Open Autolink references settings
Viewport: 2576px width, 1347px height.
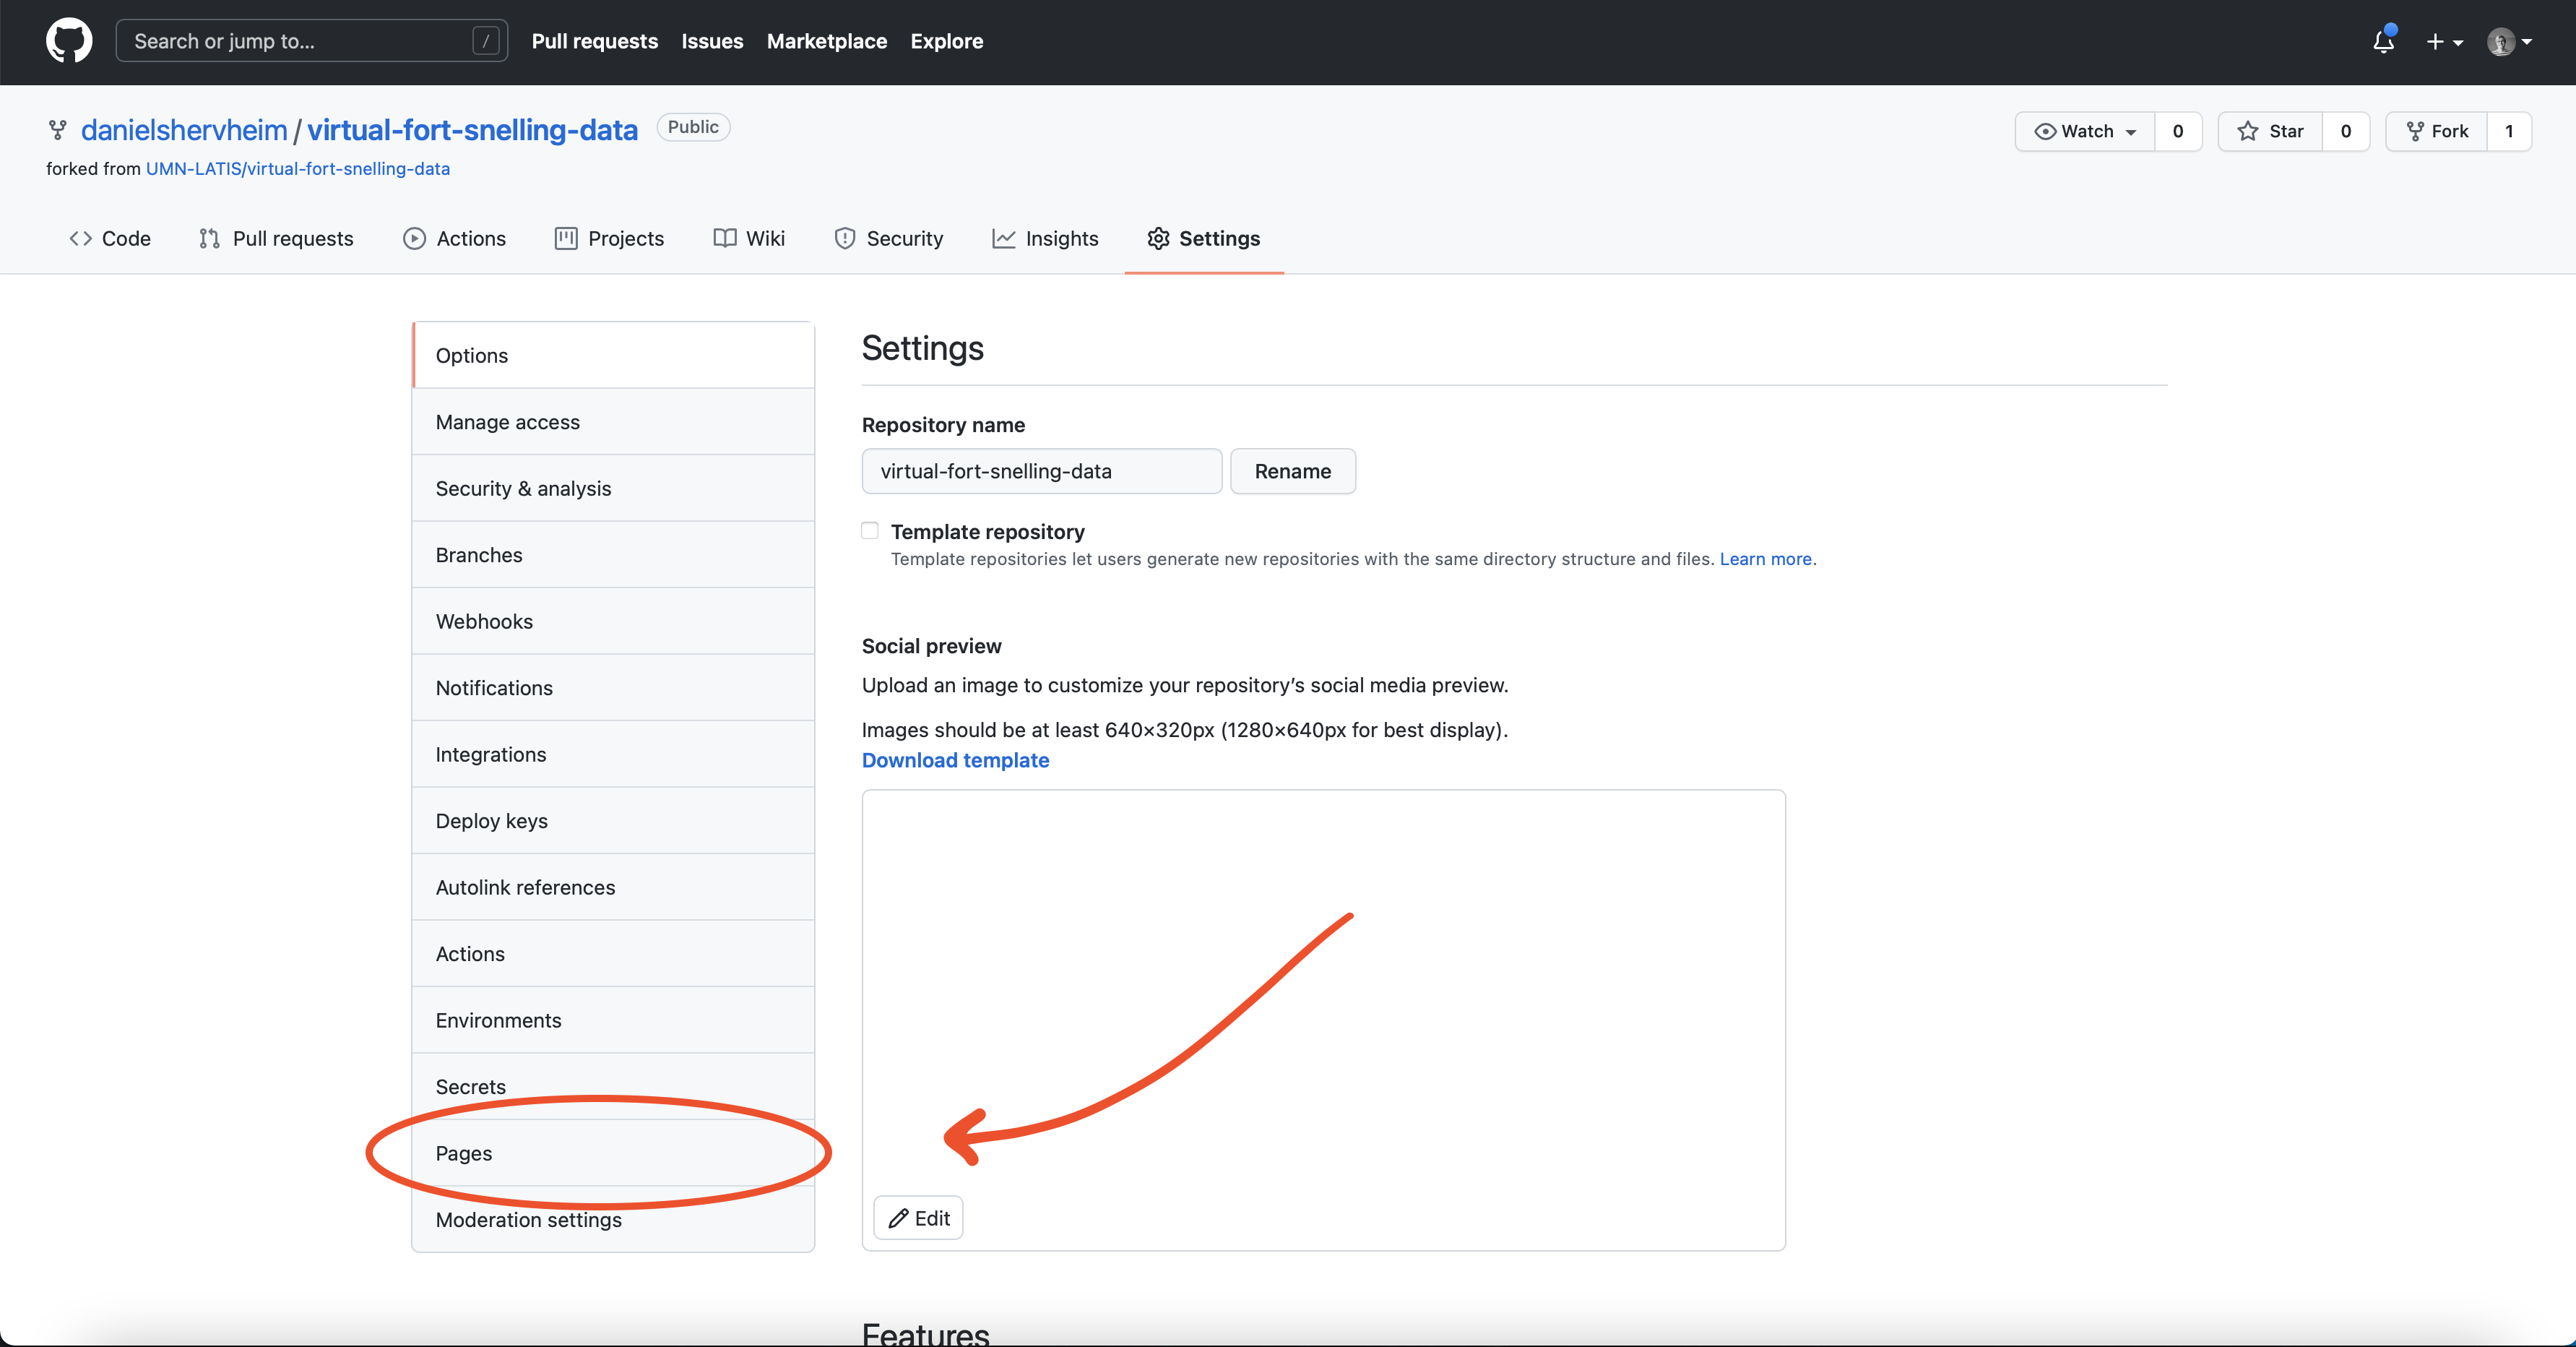pos(613,887)
